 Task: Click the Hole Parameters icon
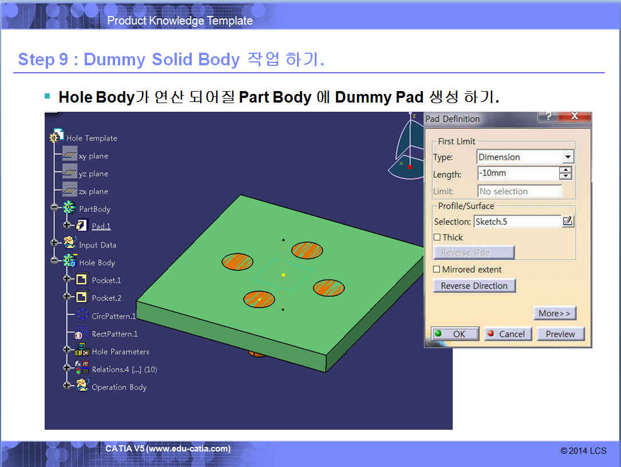click(x=82, y=350)
